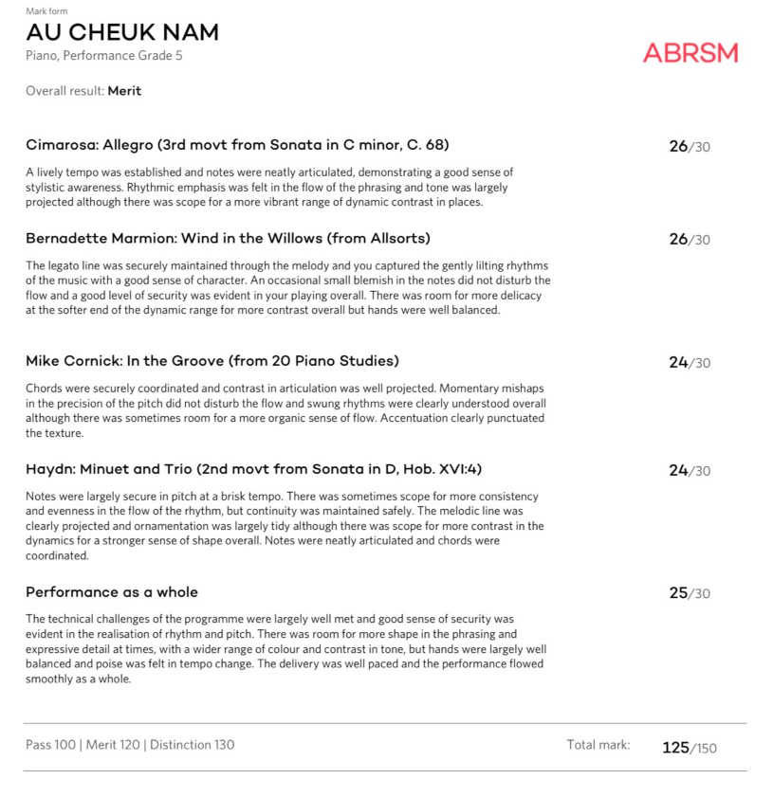This screenshot has height=797, width=773.
Task: Click the In the Groove comment paragraph
Action: (x=285, y=410)
